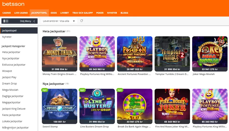The width and height of the screenshot is (229, 131).
Task: Open the LIVEBET tab
Action: pyautogui.click(x=65, y=13)
